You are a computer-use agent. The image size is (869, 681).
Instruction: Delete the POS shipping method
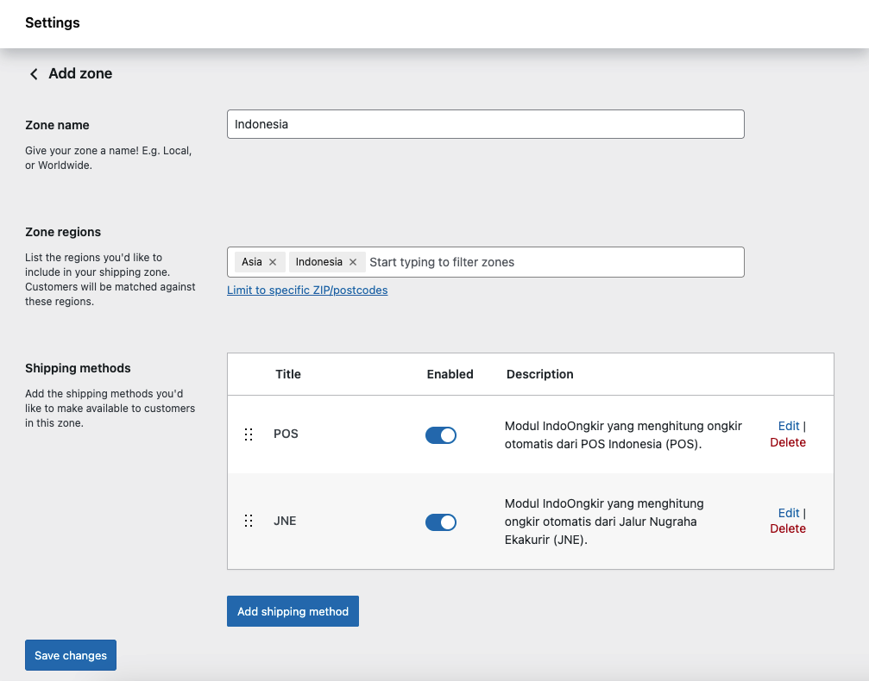point(787,442)
